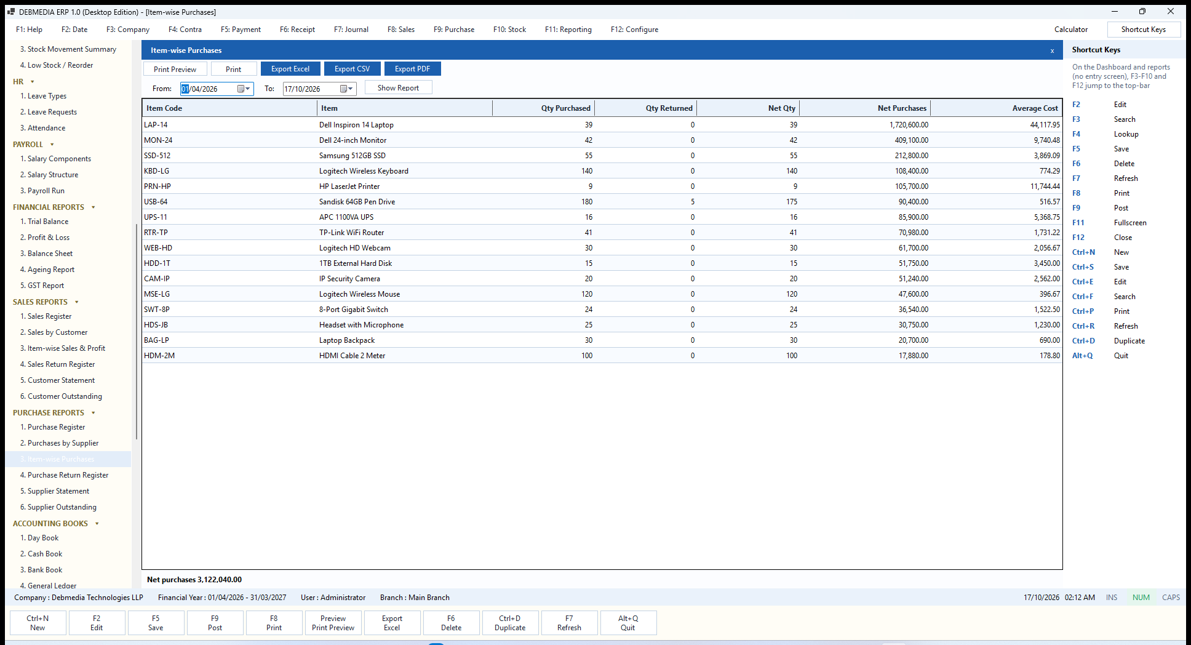Open the F11: Reporting menu
Image resolution: width=1191 pixels, height=645 pixels.
pos(568,30)
